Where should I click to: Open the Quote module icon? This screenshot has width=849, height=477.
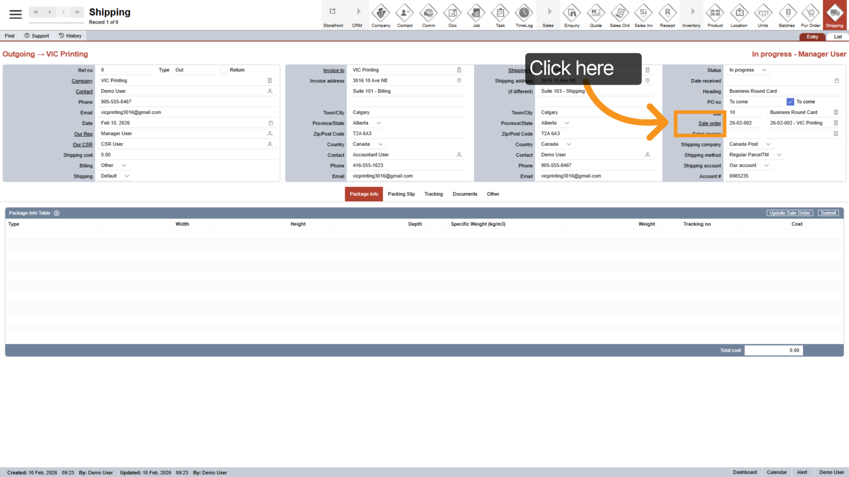point(596,13)
